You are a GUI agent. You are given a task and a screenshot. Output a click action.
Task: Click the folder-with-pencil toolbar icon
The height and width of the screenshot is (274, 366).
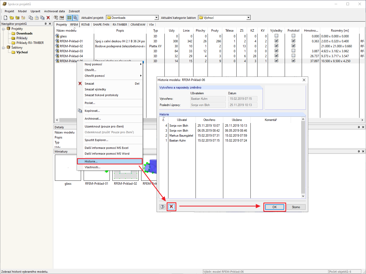(x=17, y=18)
